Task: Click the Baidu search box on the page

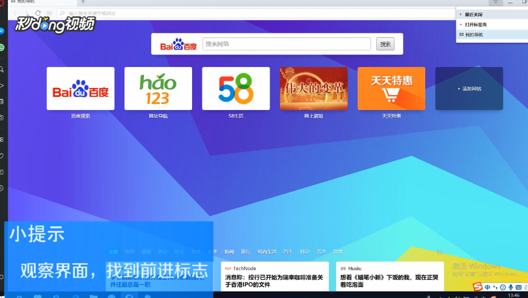Action: 286,44
